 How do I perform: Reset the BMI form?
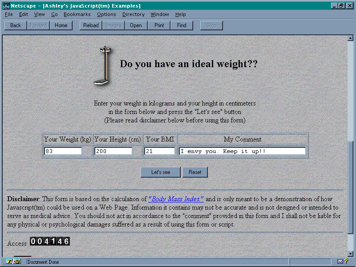tap(195, 172)
